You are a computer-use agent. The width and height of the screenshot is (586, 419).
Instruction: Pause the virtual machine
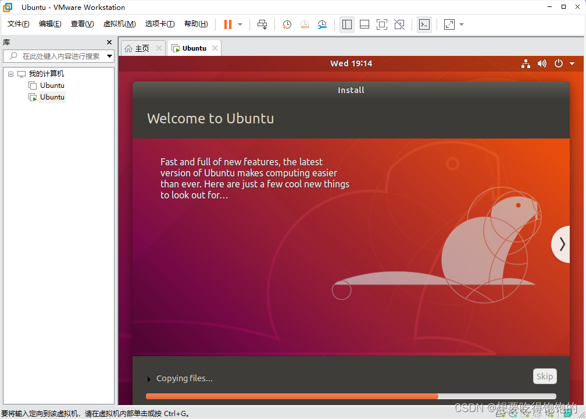pos(228,24)
